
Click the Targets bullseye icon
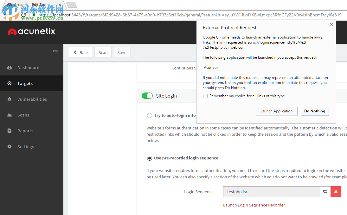[9, 83]
